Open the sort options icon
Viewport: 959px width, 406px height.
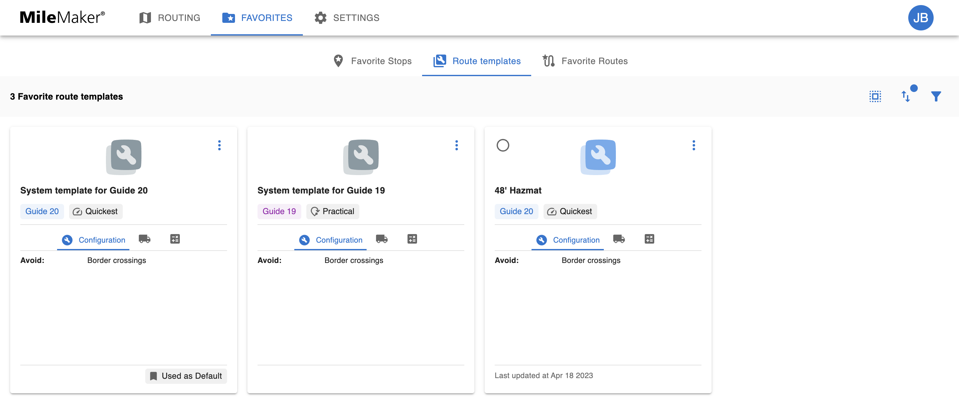click(906, 96)
